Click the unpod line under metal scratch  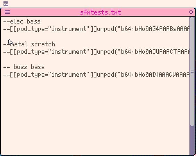96,52
